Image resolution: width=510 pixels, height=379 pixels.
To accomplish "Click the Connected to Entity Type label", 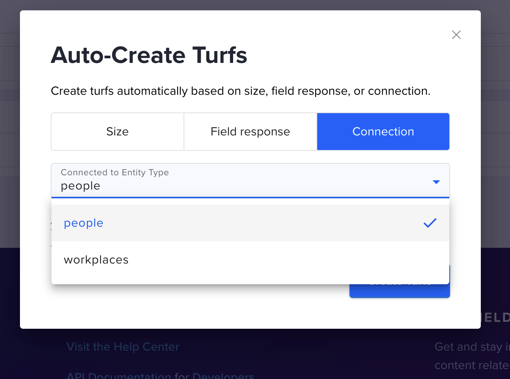I will coord(115,172).
